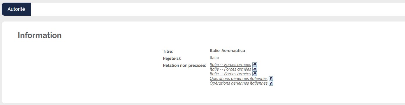Open last Opérations aériennes italiennes link
Image resolution: width=405 pixels, height=105 pixels.
pyautogui.click(x=239, y=83)
